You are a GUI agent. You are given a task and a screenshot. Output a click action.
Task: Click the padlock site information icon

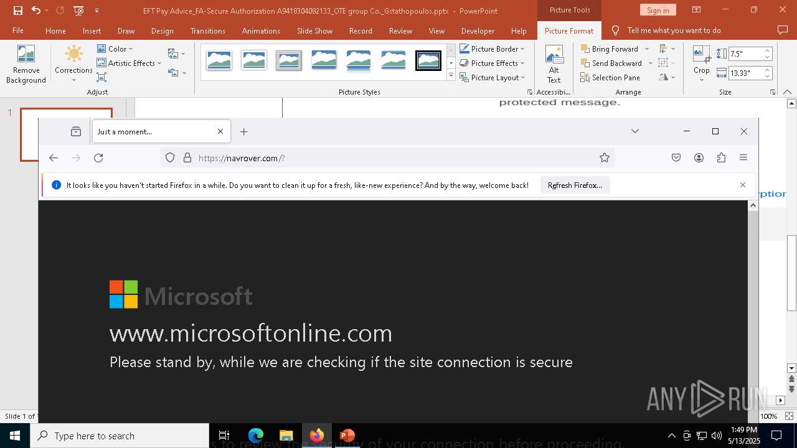(x=187, y=158)
